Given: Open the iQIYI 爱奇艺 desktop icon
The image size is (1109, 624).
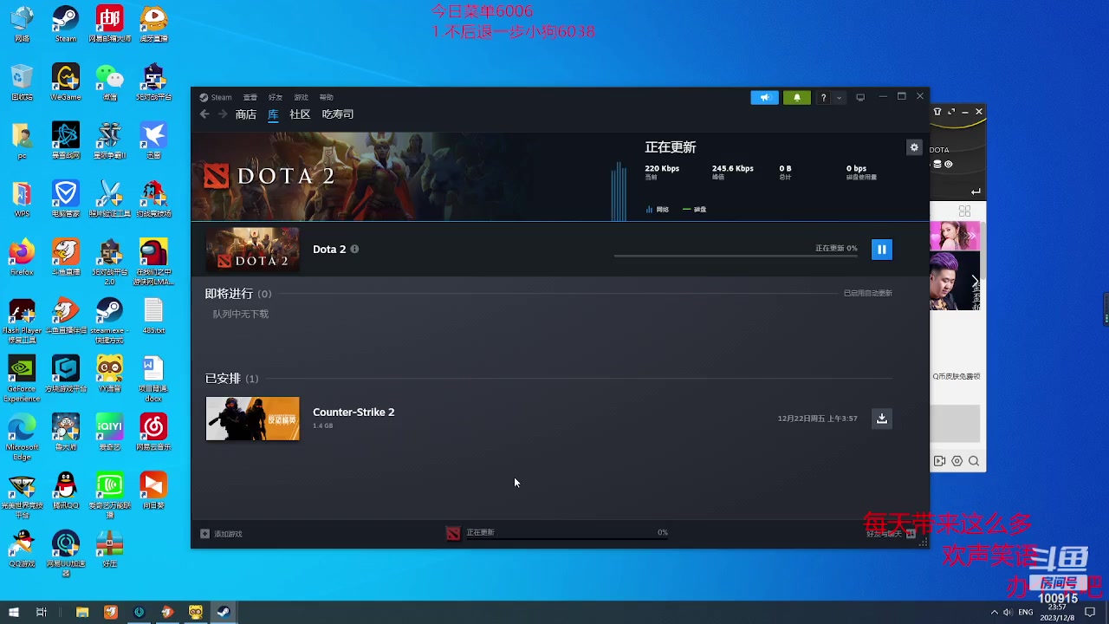Looking at the screenshot, I should (x=110, y=432).
